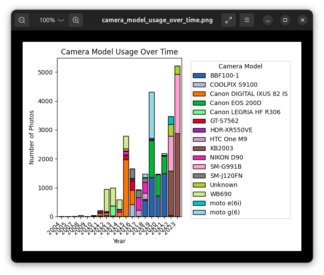Click the legend label KB2003
The image size is (324, 275).
click(x=222, y=148)
